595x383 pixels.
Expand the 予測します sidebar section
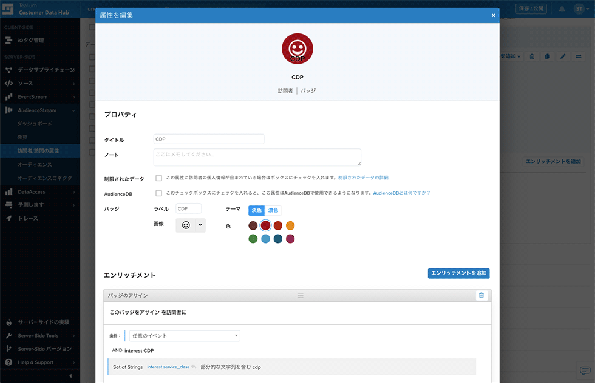click(x=40, y=205)
